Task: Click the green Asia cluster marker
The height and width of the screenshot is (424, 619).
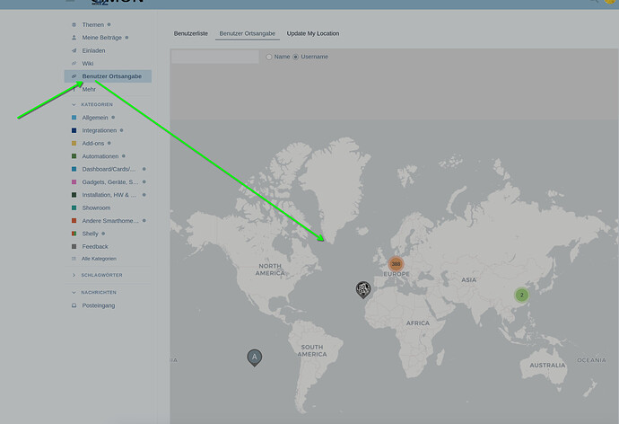Action: [521, 295]
